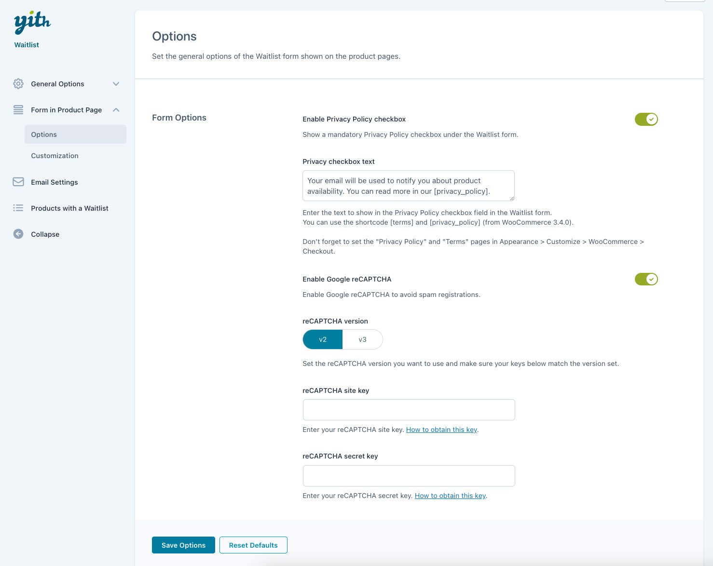Open site key 'How to obtain this key' link
Viewport: 713px width, 566px height.
(x=441, y=430)
